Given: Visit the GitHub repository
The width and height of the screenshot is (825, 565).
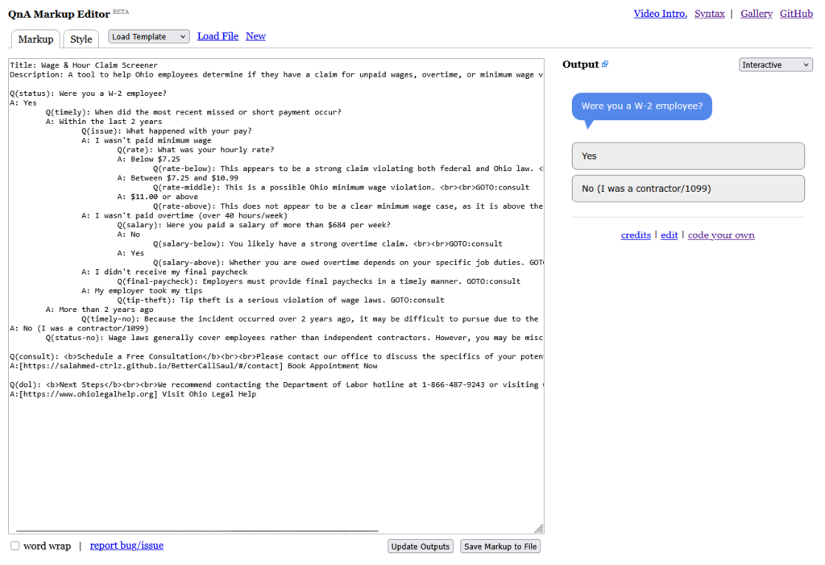Looking at the screenshot, I should pos(796,13).
